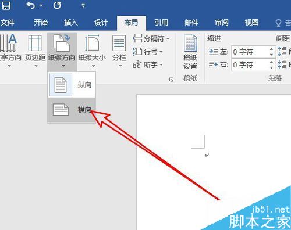
Task: Open Customize Quick Access Toolbar dropdown
Action: (83, 6)
